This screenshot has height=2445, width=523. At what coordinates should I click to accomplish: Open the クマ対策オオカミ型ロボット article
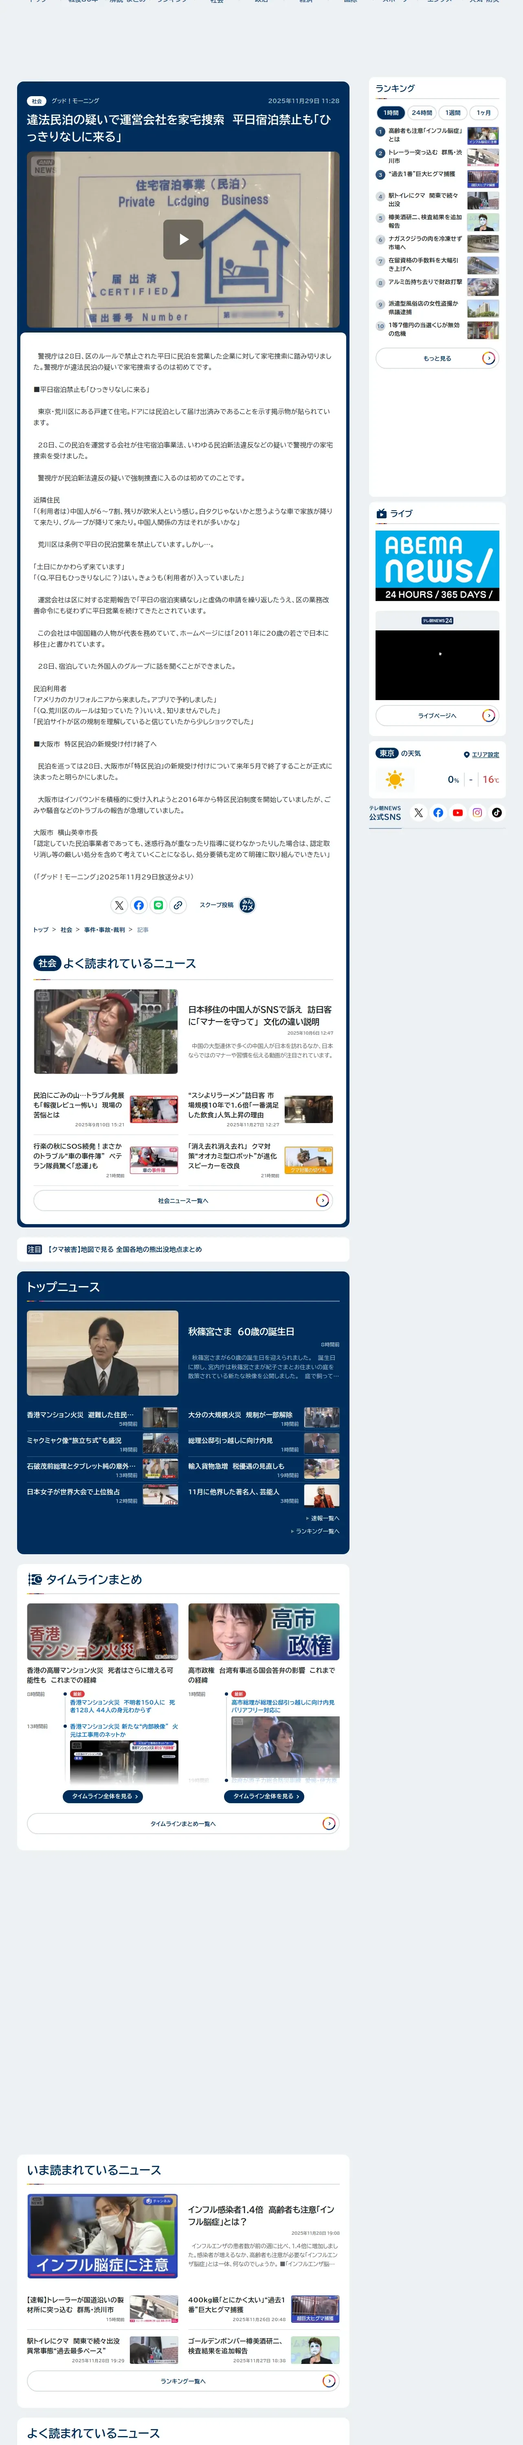233,1156
